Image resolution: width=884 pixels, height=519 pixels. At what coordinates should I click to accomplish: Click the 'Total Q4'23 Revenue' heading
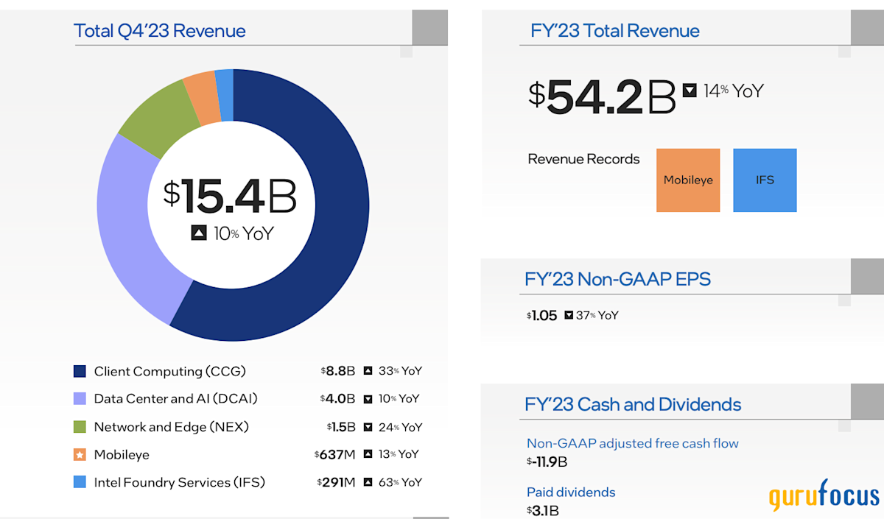[160, 31]
